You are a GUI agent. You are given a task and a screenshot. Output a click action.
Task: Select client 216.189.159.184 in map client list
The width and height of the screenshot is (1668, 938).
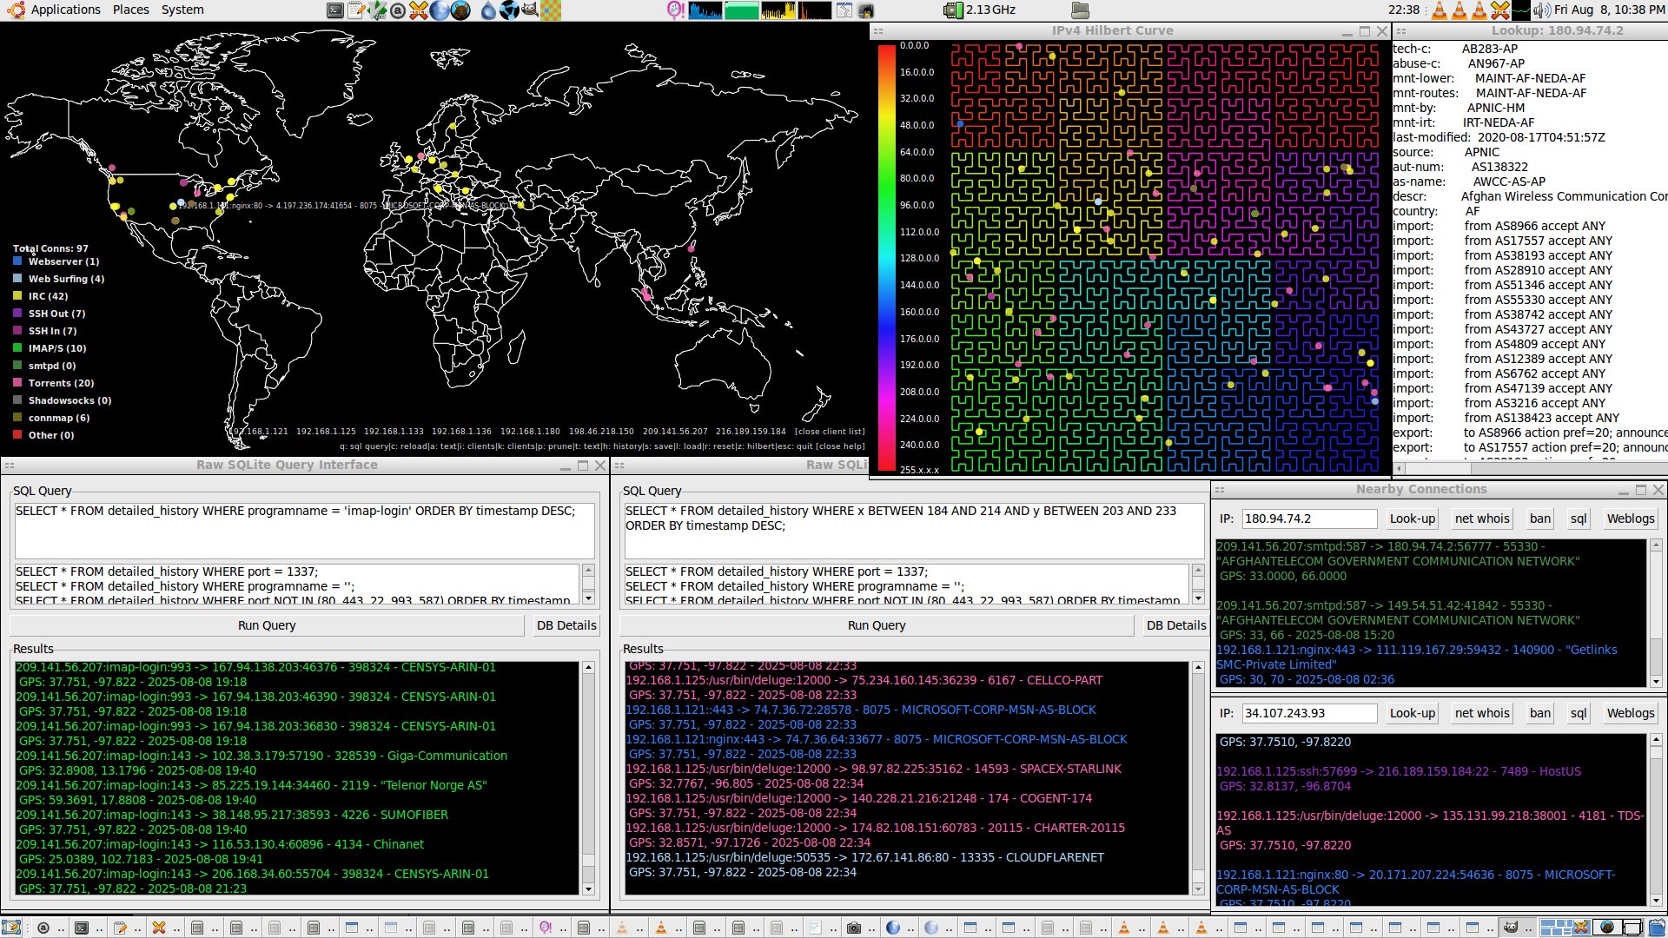pyautogui.click(x=751, y=432)
